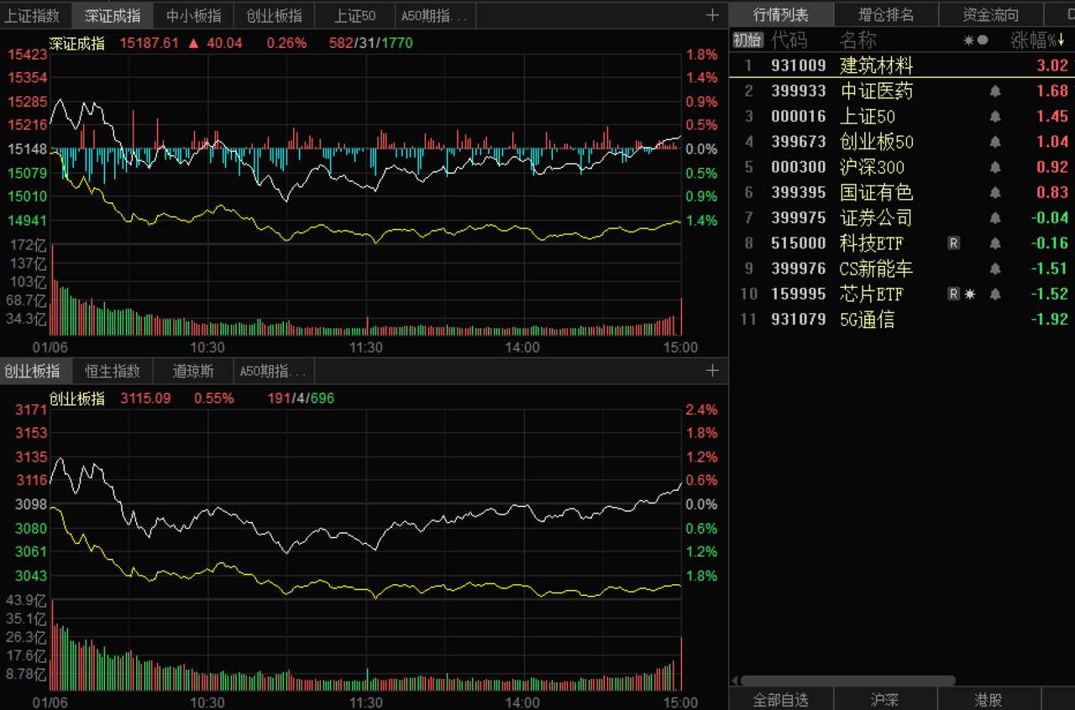Click the bell alert icon for 科技ETF
The height and width of the screenshot is (710, 1075).
coord(995,243)
